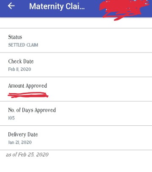Tap the word Approved in Amount Approved

pos(36,86)
